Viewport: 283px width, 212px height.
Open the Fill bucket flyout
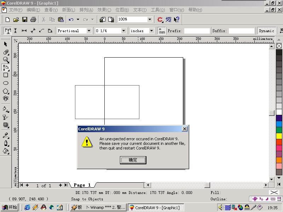(x=6, y=151)
